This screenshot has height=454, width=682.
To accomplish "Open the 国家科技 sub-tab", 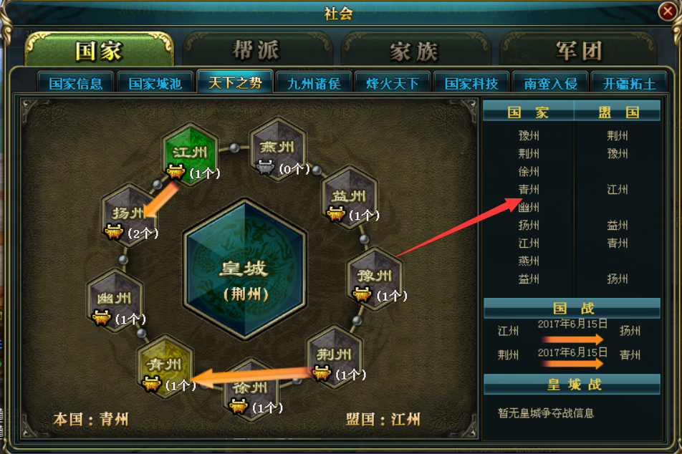I will [471, 83].
